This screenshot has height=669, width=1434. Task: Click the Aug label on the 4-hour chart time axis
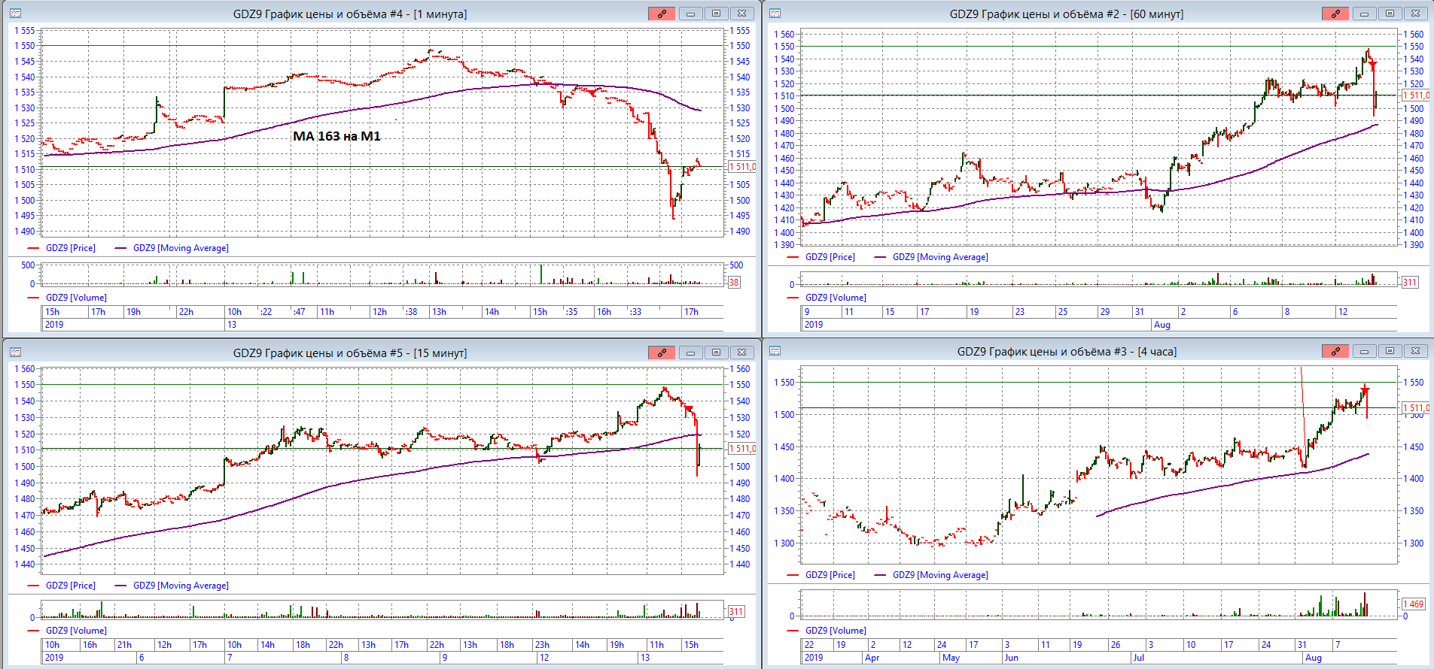pyautogui.click(x=1313, y=658)
